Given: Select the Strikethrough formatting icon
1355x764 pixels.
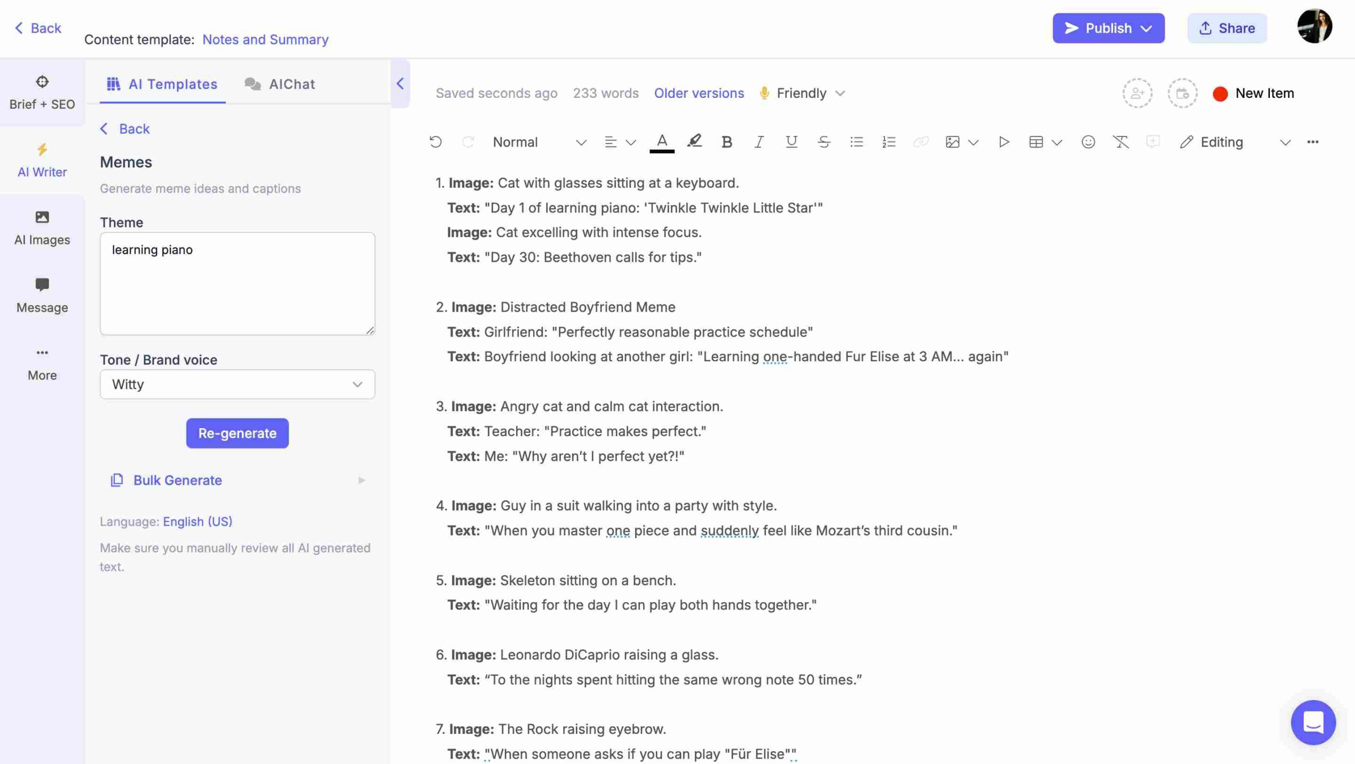Looking at the screenshot, I should click(824, 142).
